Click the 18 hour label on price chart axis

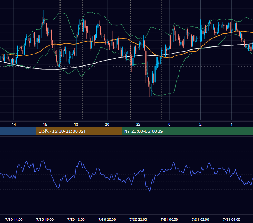point(76,125)
